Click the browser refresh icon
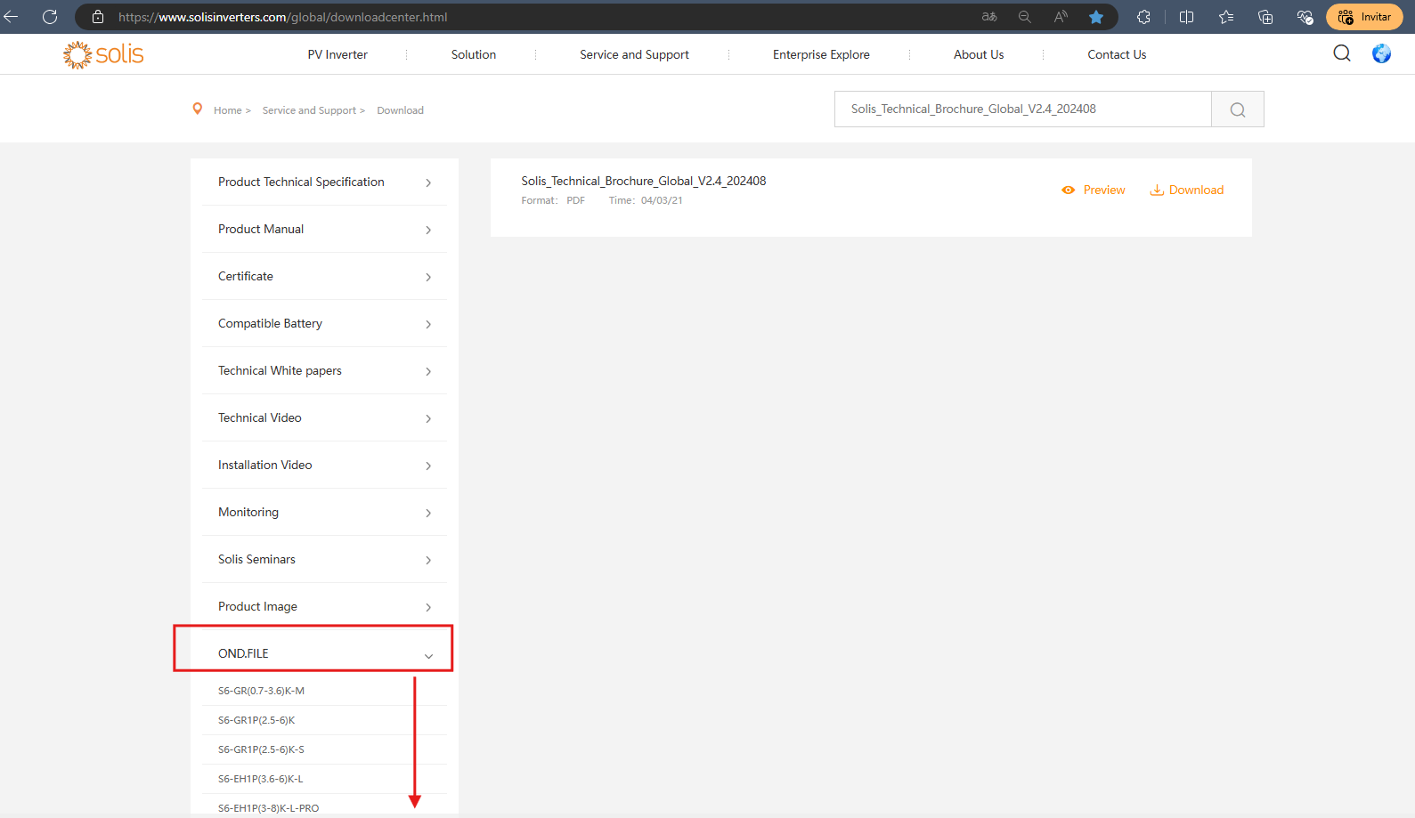 (50, 17)
